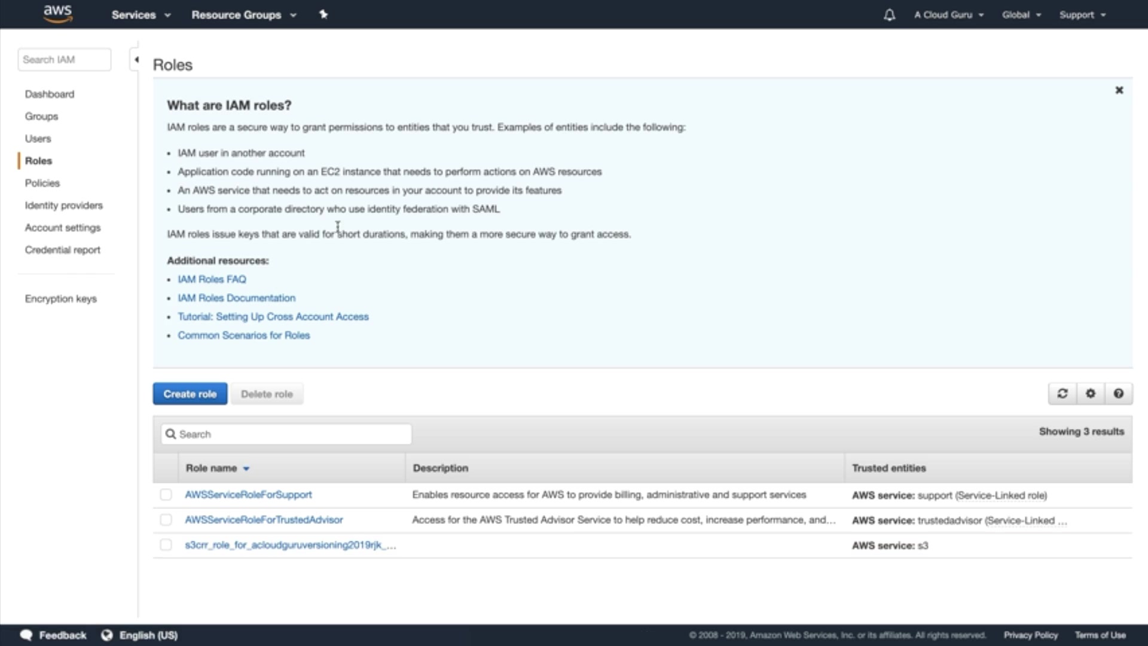
Task: Collapse the IAM sidebar navigation arrow
Action: [136, 60]
